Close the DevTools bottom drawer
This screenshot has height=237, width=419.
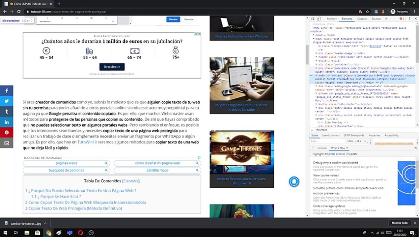415,148
